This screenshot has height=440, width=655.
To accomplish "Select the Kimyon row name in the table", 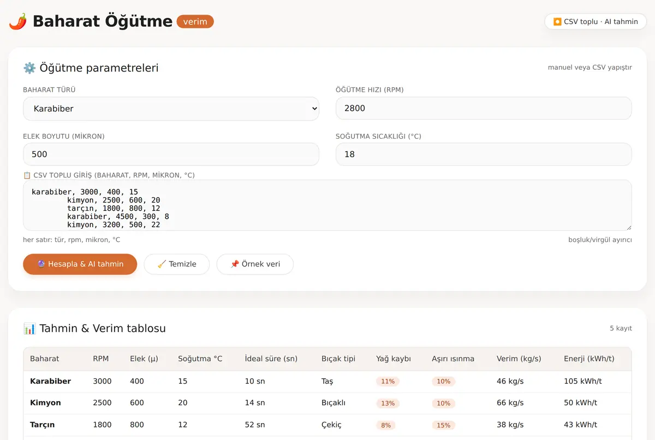I will [45, 403].
